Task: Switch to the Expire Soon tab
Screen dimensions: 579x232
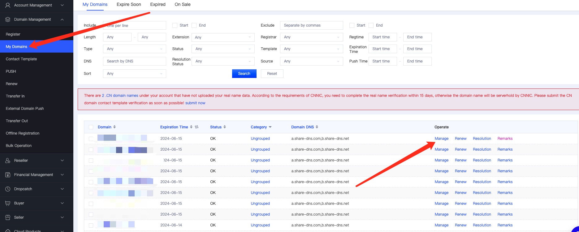Action: [129, 4]
